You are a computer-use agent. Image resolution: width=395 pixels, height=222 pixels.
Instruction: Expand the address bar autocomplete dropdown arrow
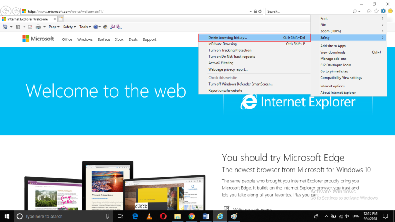point(250,11)
